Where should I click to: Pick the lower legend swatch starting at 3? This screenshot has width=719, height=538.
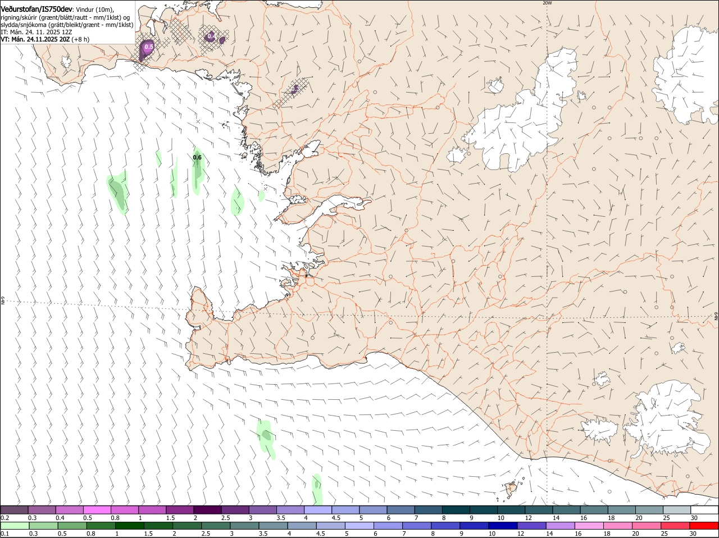(x=244, y=526)
